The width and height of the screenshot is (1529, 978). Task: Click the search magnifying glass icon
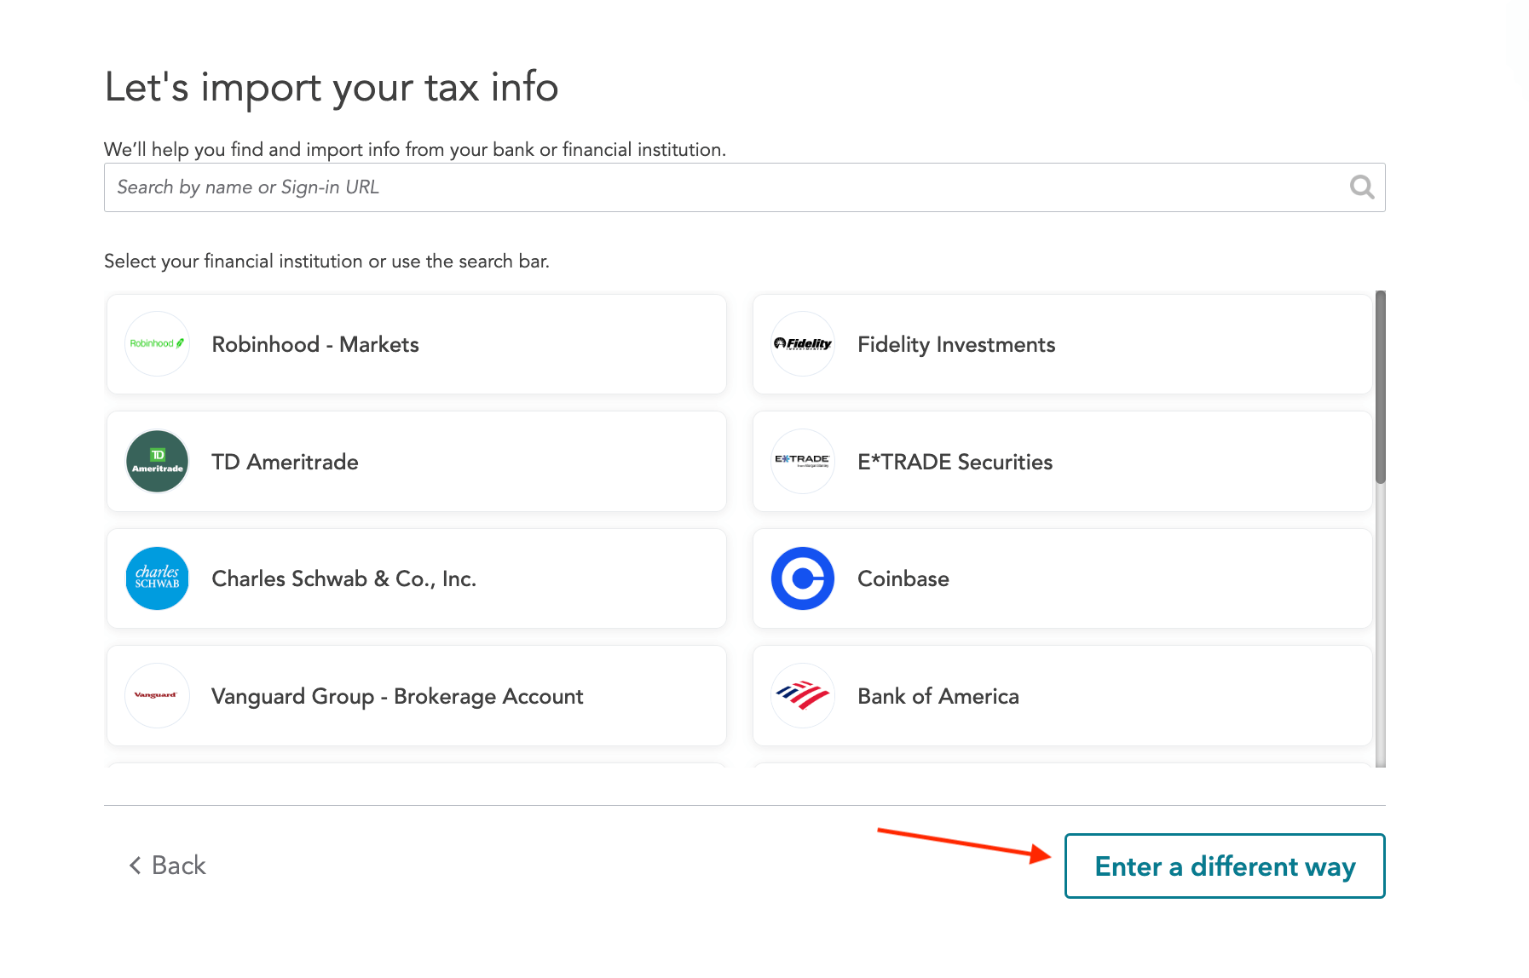pos(1361,187)
